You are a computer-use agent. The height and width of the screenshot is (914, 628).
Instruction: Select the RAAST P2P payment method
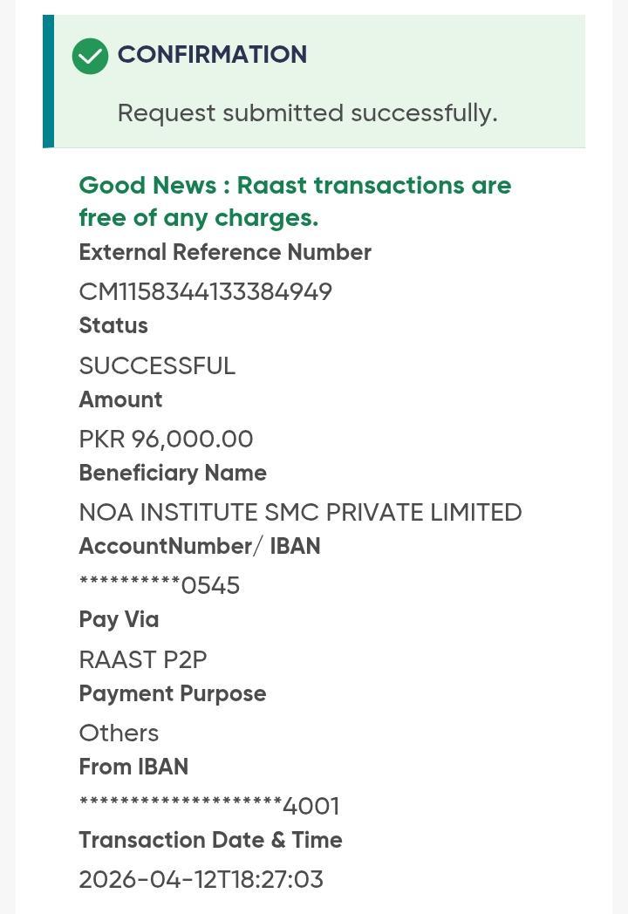143,659
